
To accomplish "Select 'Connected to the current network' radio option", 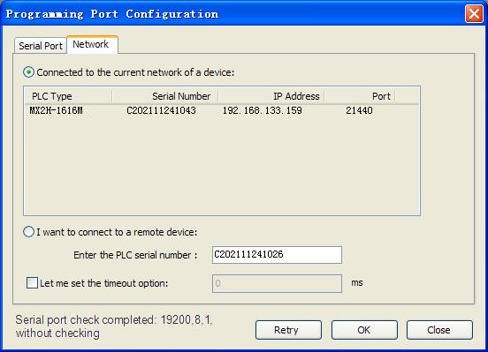I will [x=28, y=72].
